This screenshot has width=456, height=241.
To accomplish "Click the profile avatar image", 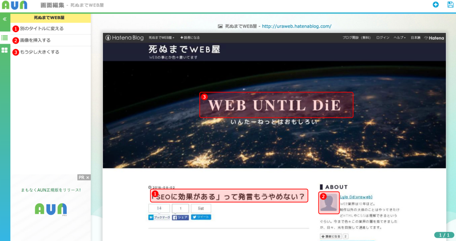I will (x=329, y=203).
